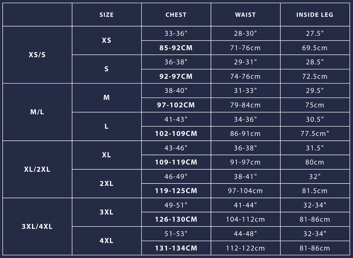
Task: Click the 81.5cm inside leg value
Action: [315, 191]
